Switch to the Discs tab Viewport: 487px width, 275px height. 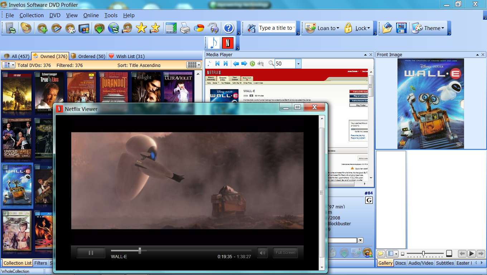(400, 263)
